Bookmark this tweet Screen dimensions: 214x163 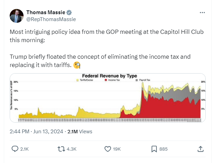(x=154, y=149)
